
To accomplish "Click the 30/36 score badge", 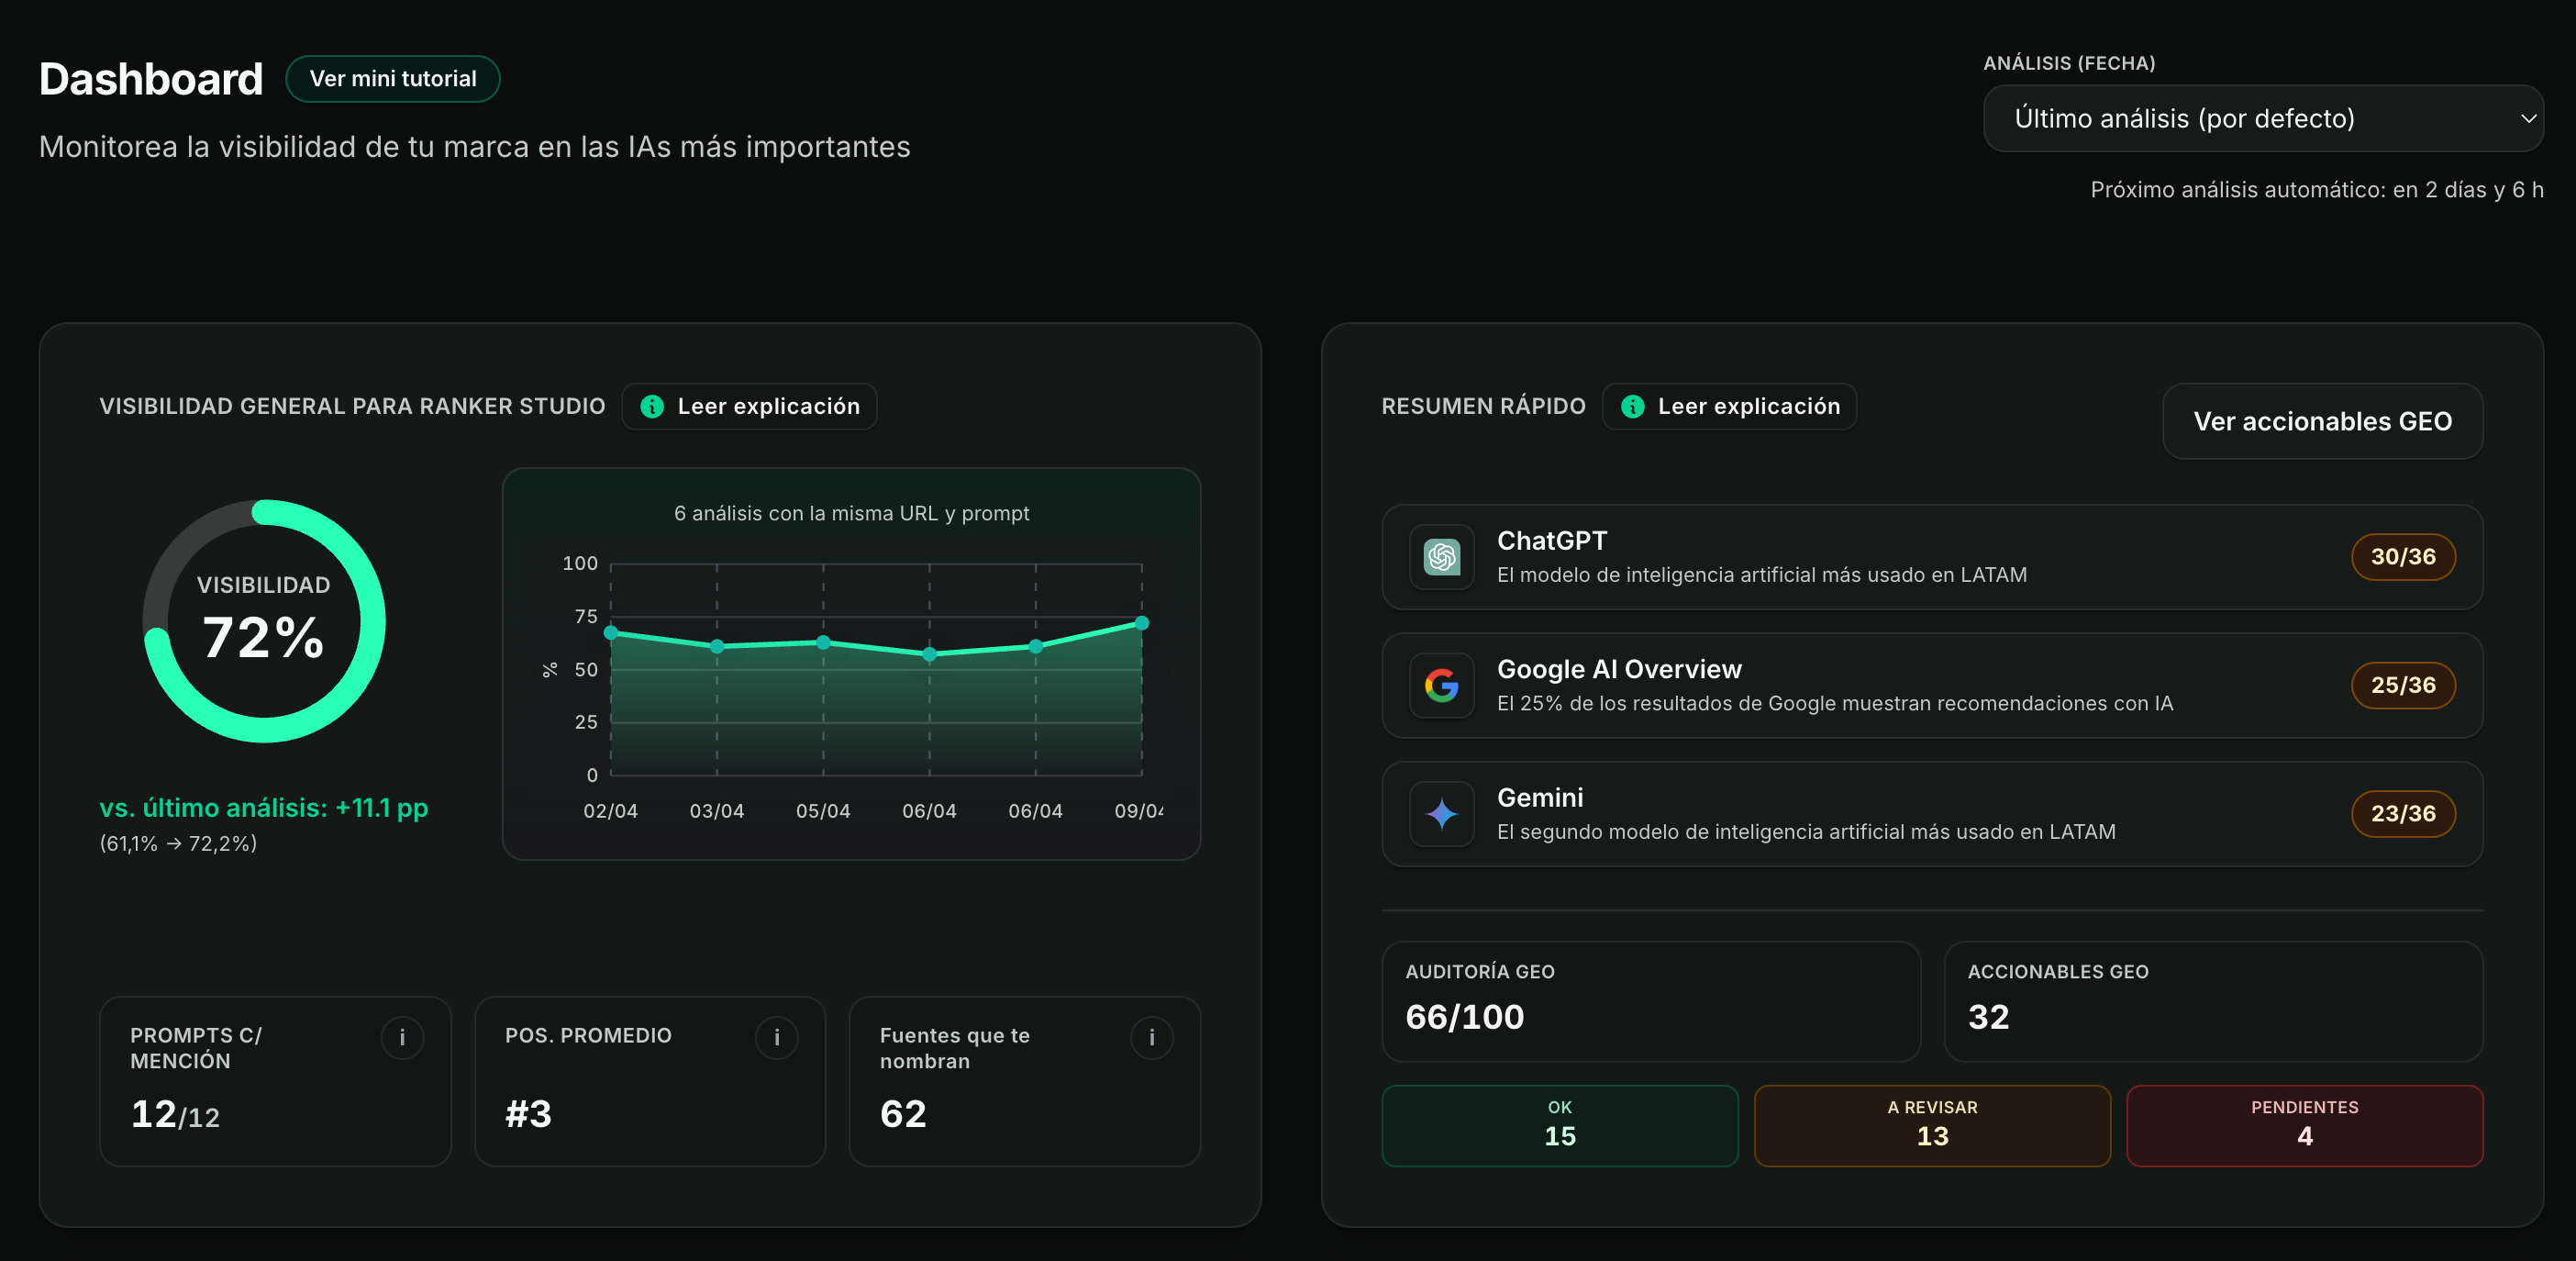I will pyautogui.click(x=2403, y=557).
